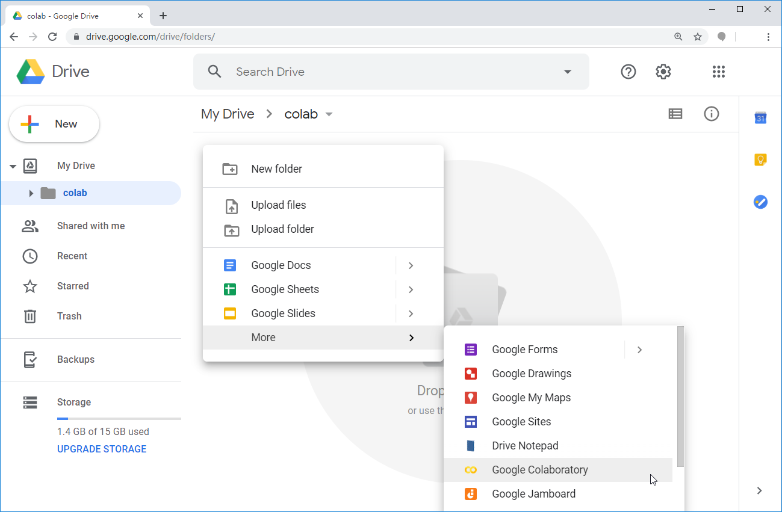The image size is (782, 512).
Task: Click the New folder icon in menu
Action: click(x=230, y=169)
